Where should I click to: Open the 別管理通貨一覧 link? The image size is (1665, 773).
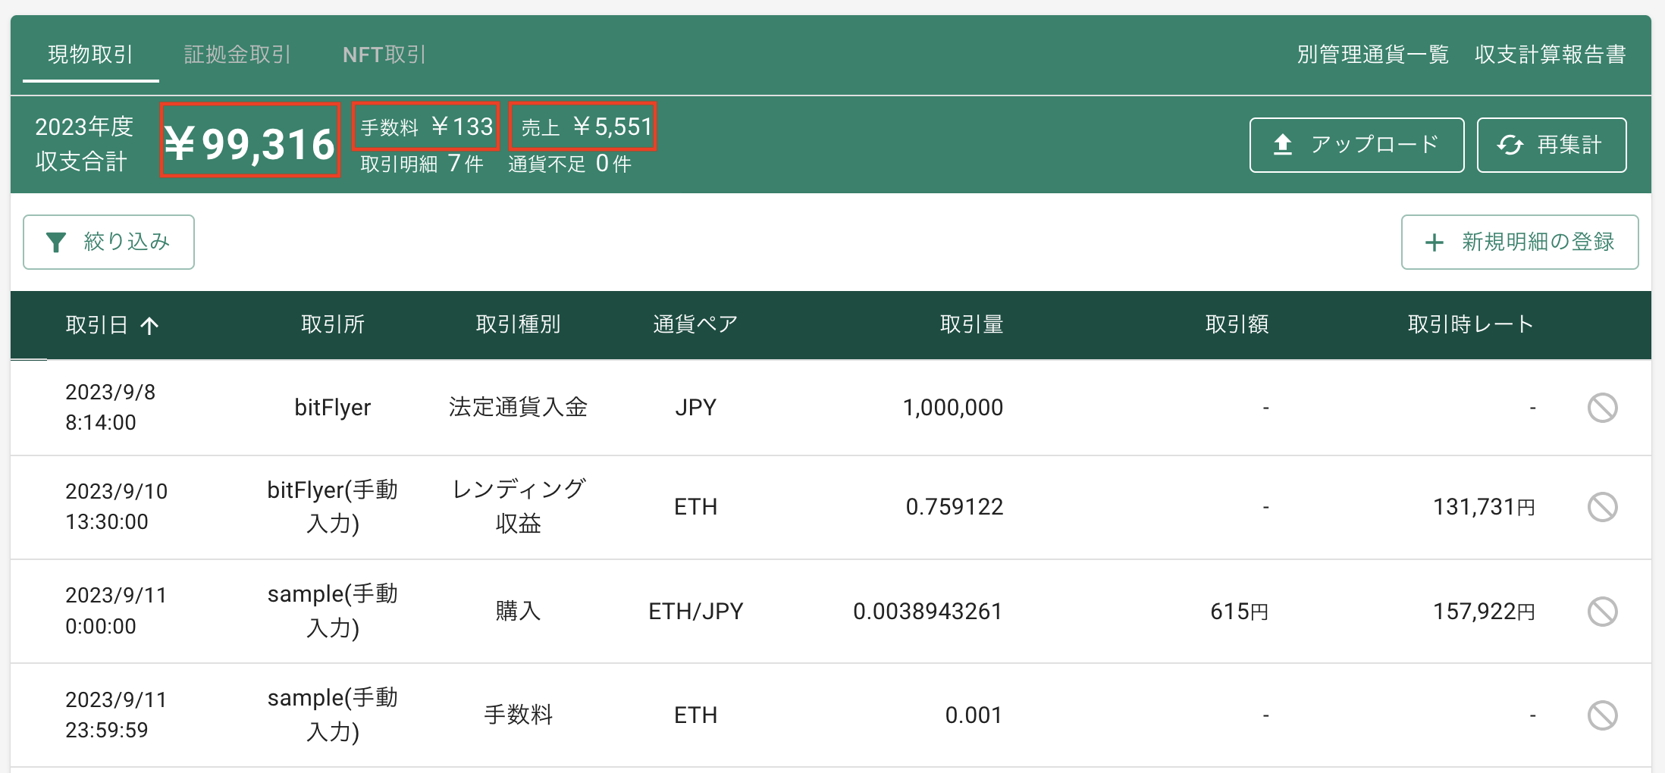coord(1373,55)
